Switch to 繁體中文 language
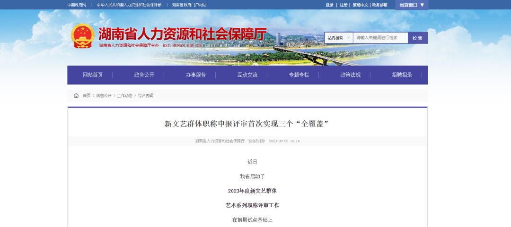 [x=360, y=5]
